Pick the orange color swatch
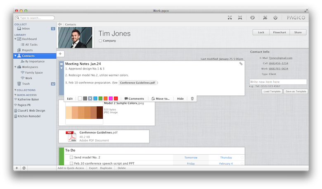This screenshot has width=322, height=189. [106, 98]
